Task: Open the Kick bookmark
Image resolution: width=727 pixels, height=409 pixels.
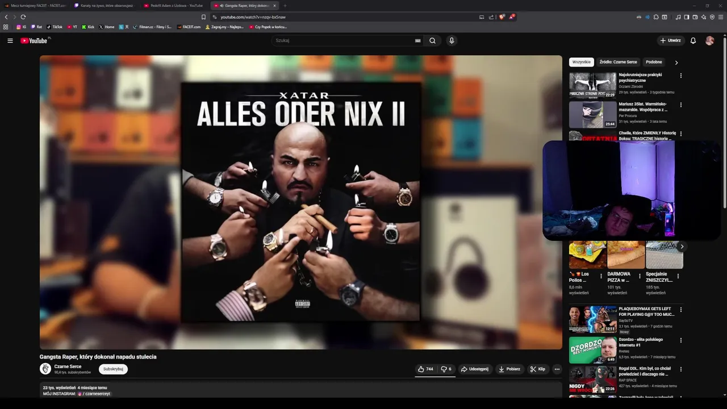Action: click(88, 27)
